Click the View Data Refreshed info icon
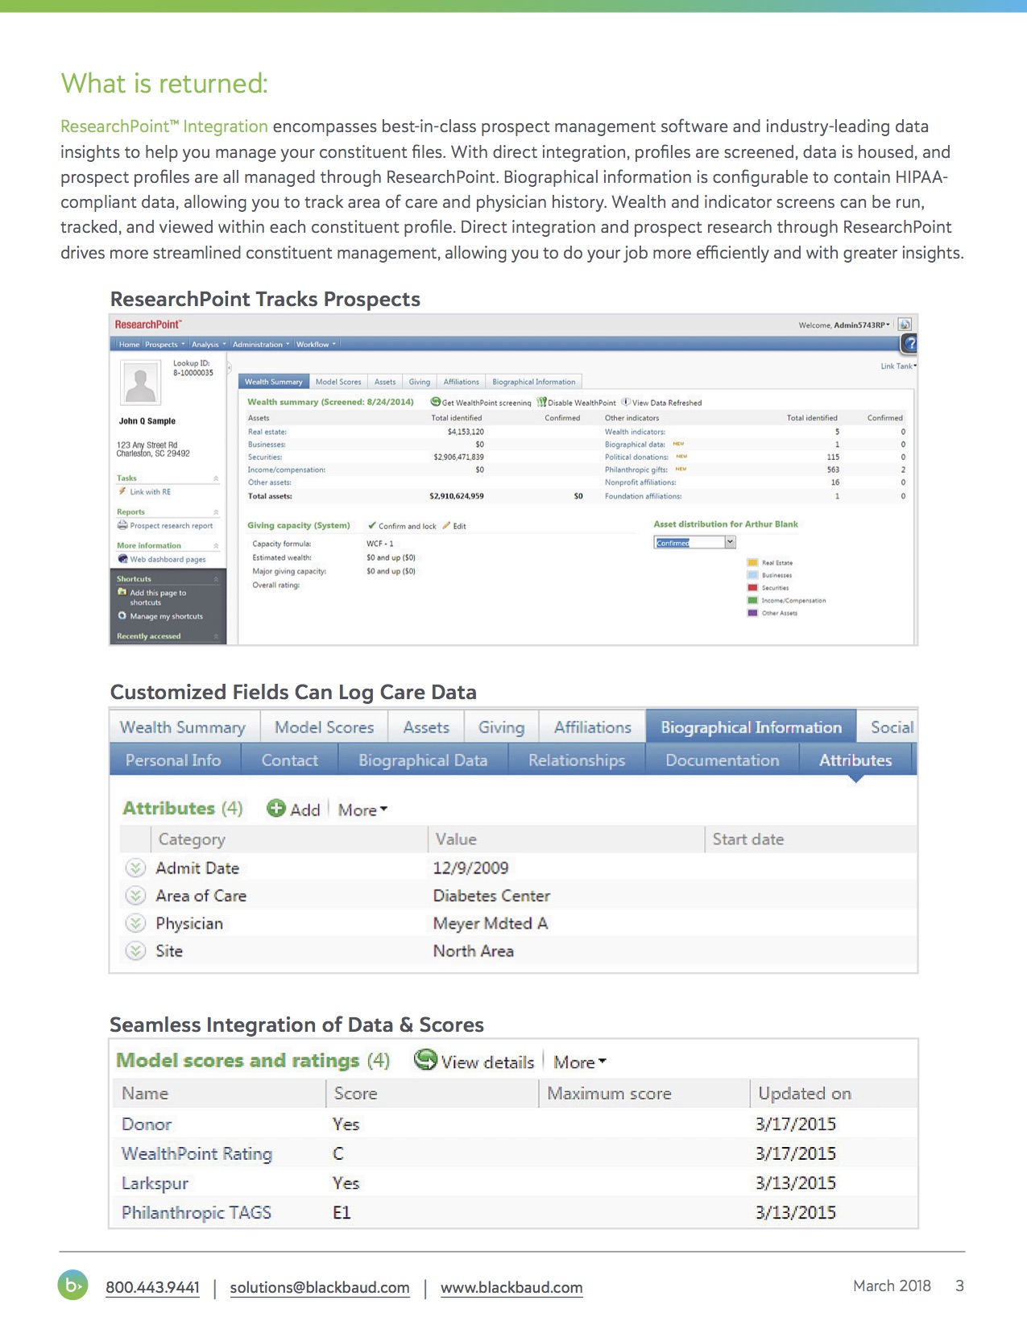The width and height of the screenshot is (1027, 1329). tap(626, 402)
